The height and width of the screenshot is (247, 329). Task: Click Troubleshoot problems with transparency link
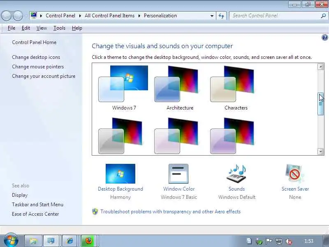[x=170, y=212]
